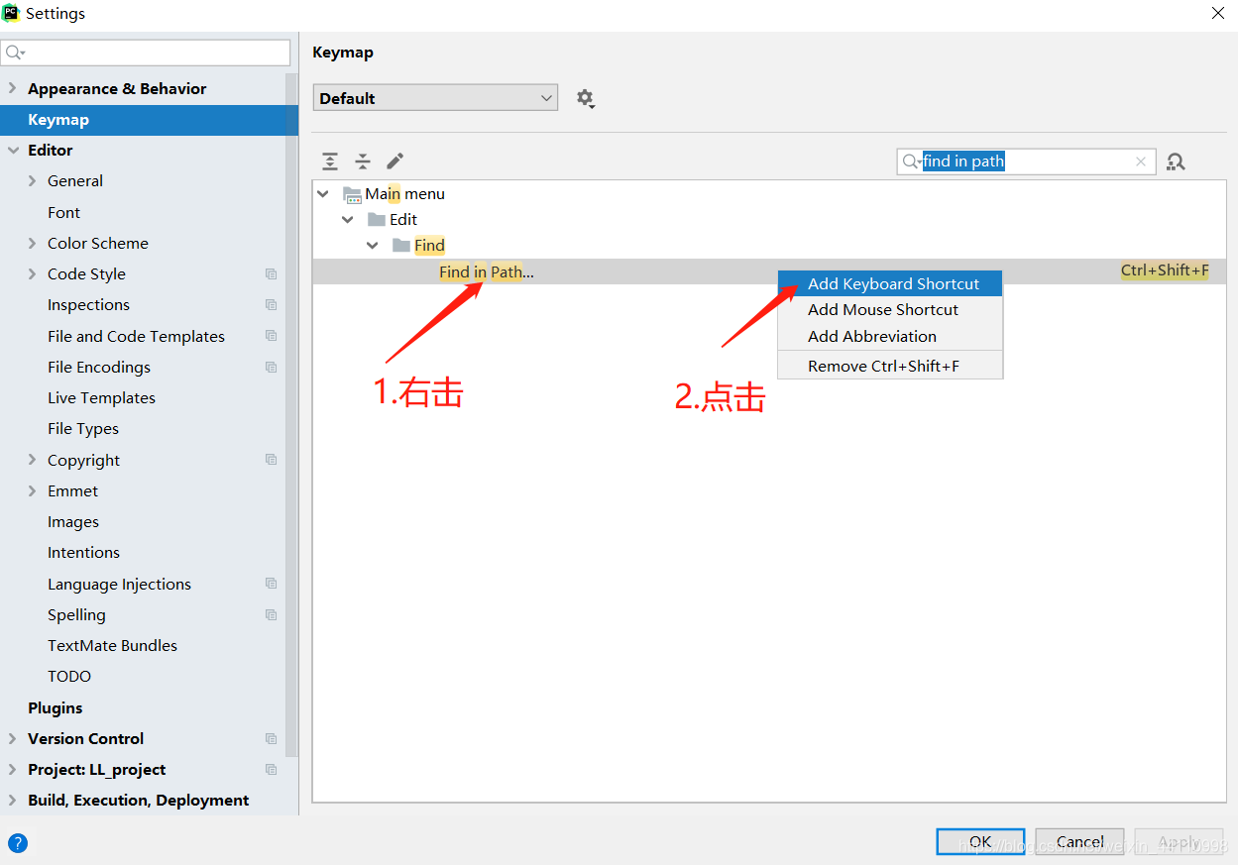The image size is (1238, 865).
Task: Click project-level icon beside File and Code Templates
Action: 271,336
